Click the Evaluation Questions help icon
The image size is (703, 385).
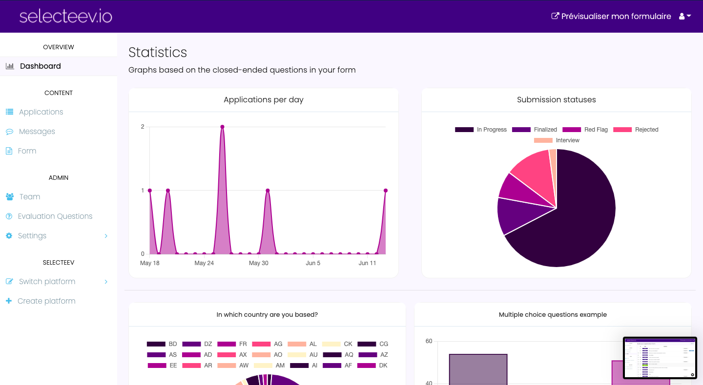click(9, 216)
